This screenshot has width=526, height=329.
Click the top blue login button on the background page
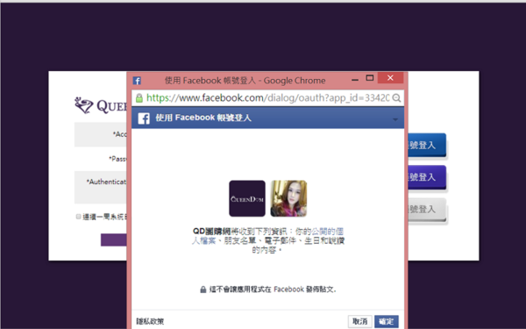427,145
